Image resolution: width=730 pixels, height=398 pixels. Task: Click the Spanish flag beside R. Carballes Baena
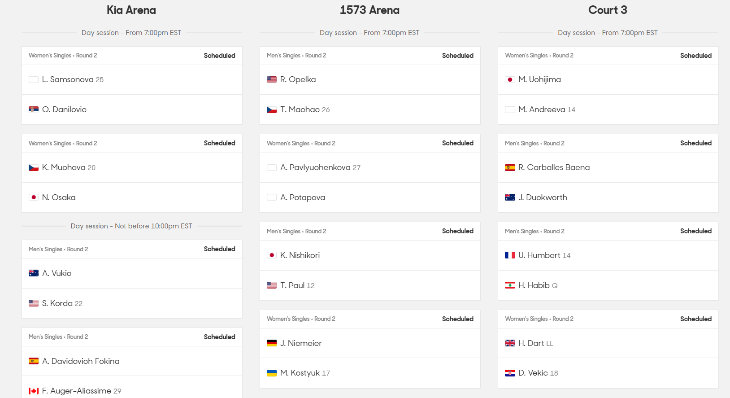click(510, 167)
